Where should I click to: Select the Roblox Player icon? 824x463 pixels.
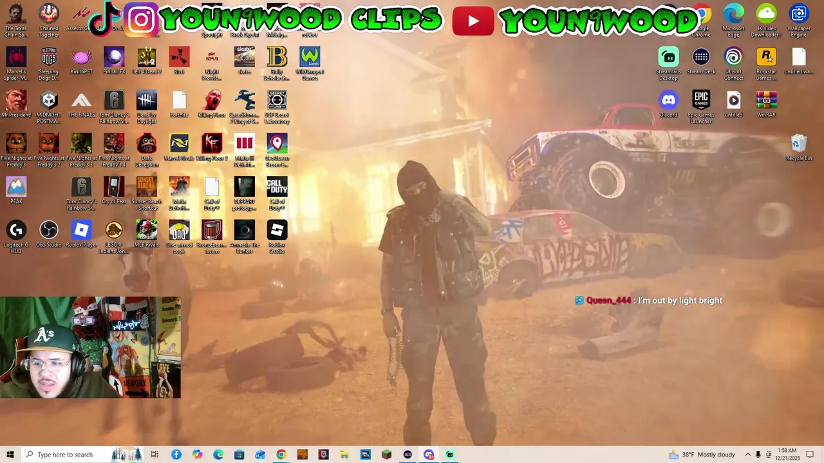tap(82, 233)
